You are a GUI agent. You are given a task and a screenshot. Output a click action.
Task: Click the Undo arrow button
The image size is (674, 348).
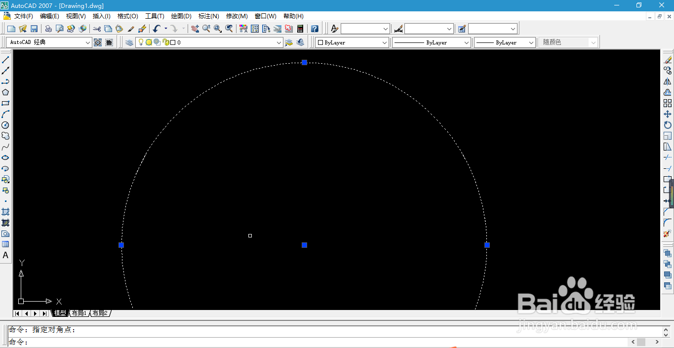(x=157, y=29)
